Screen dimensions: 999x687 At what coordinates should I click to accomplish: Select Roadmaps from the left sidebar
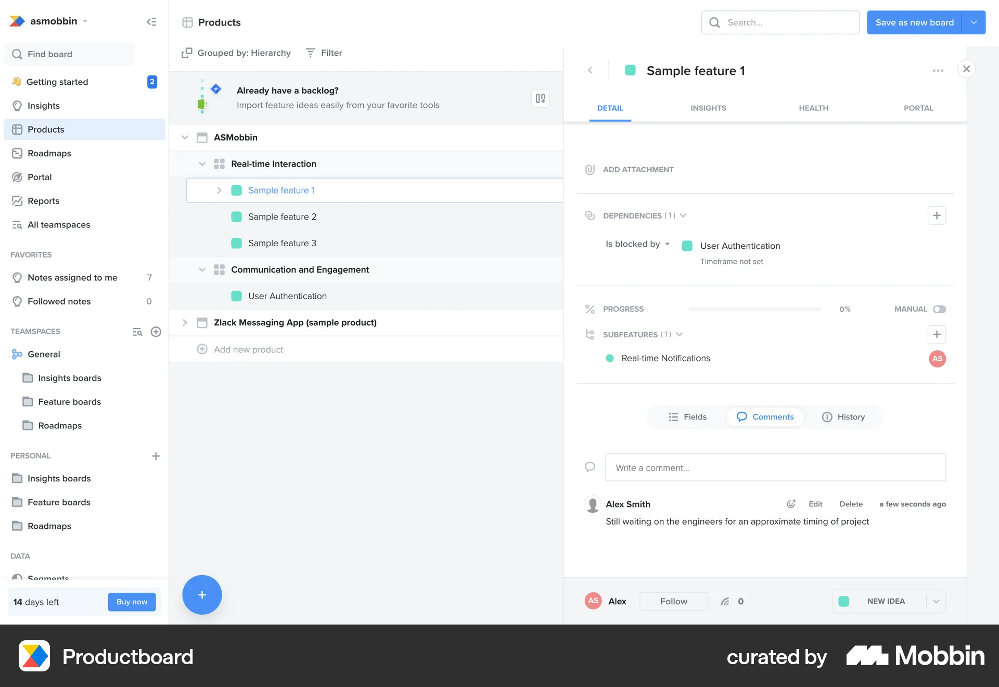tap(49, 153)
